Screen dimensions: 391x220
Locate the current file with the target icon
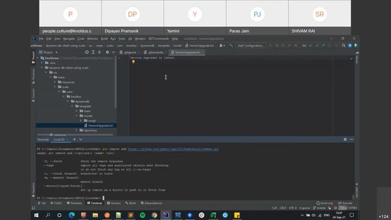(x=87, y=53)
